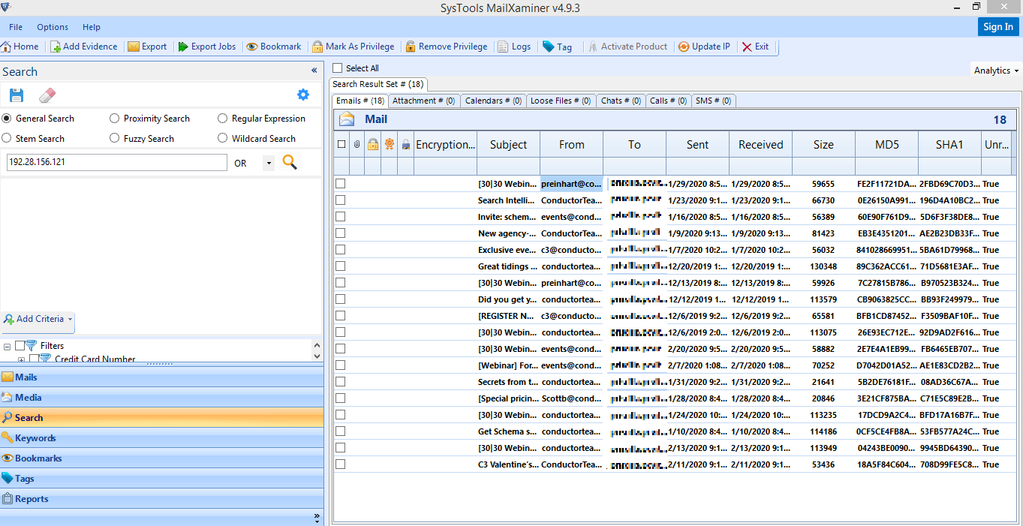Sort by the Received column header
1023x526 pixels.
point(760,145)
